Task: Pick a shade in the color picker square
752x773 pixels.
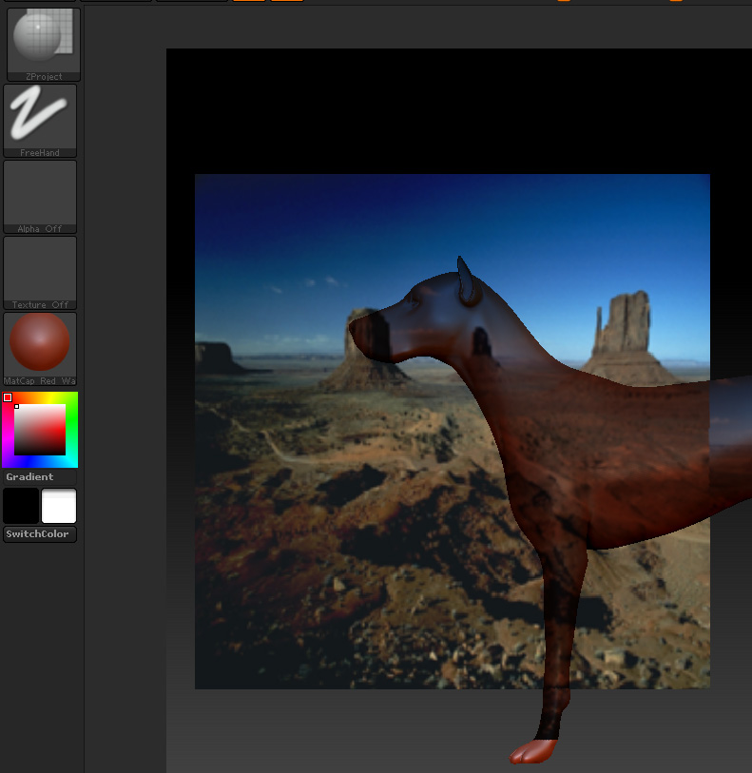Action: [39, 430]
